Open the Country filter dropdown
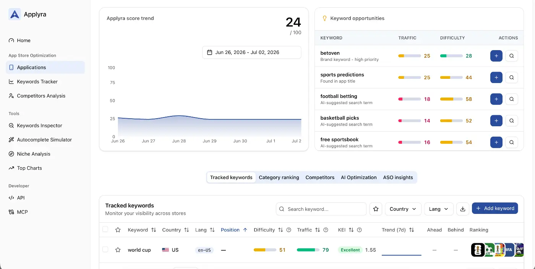 point(403,209)
